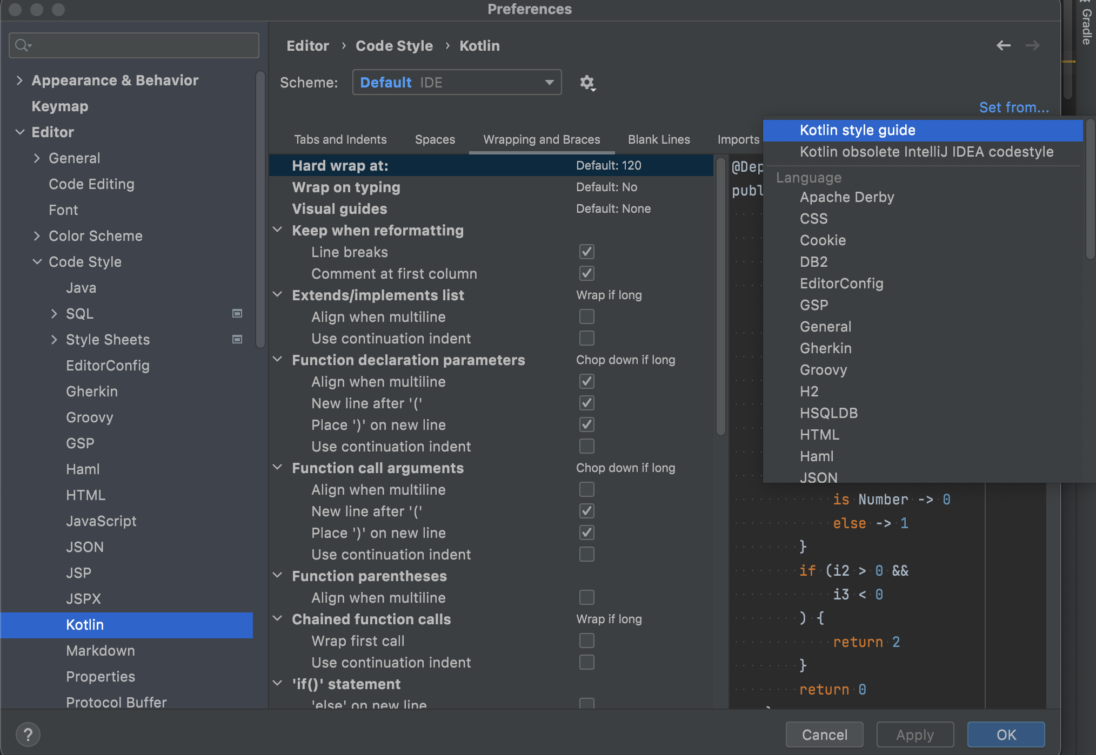Click the project-level marker icon beside Style Sheets
Screen dimensions: 1096x755
237,340
